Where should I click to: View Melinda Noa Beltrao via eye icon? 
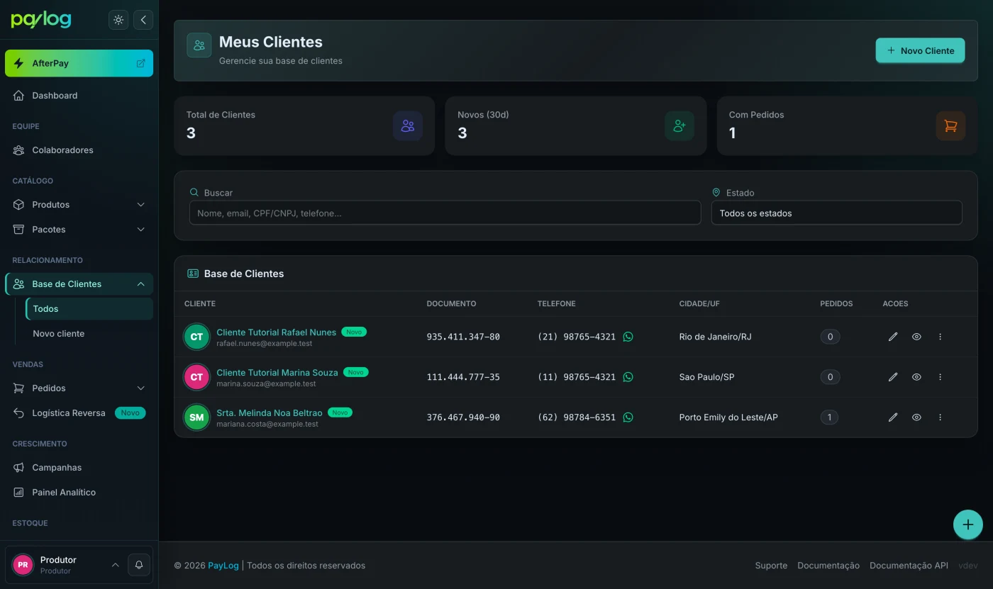(x=916, y=417)
